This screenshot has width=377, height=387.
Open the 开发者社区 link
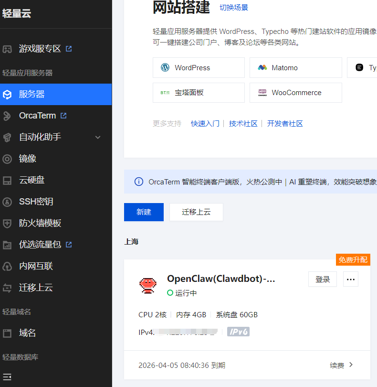pos(285,123)
